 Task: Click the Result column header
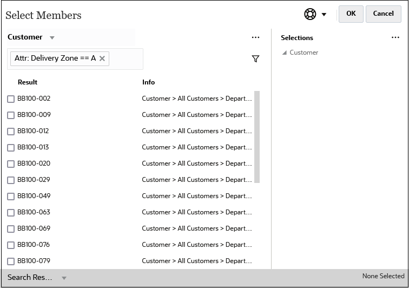pyautogui.click(x=28, y=82)
